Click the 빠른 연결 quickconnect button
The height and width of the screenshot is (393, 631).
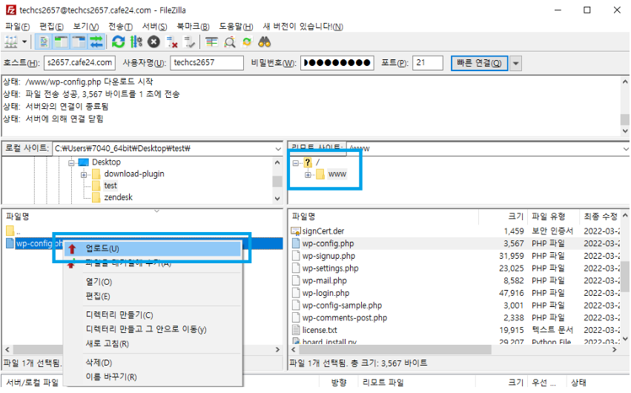click(x=479, y=63)
